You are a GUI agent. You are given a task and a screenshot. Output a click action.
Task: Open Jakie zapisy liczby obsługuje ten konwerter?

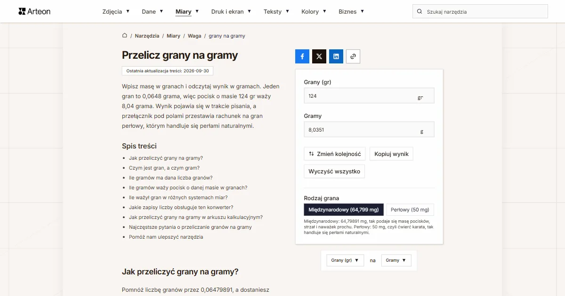(181, 207)
